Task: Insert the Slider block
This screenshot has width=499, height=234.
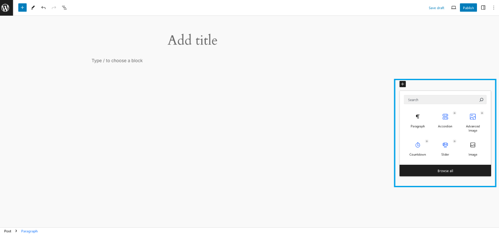Action: point(445,149)
